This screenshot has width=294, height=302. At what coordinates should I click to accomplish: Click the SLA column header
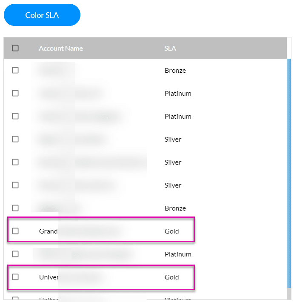pos(170,48)
